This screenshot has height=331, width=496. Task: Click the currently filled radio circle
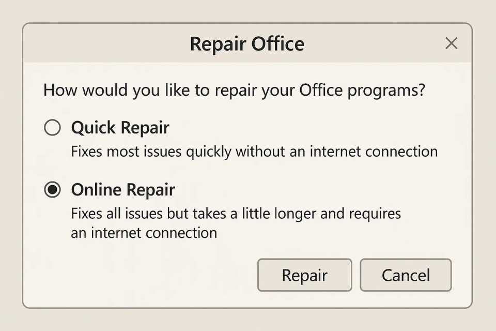52,190
